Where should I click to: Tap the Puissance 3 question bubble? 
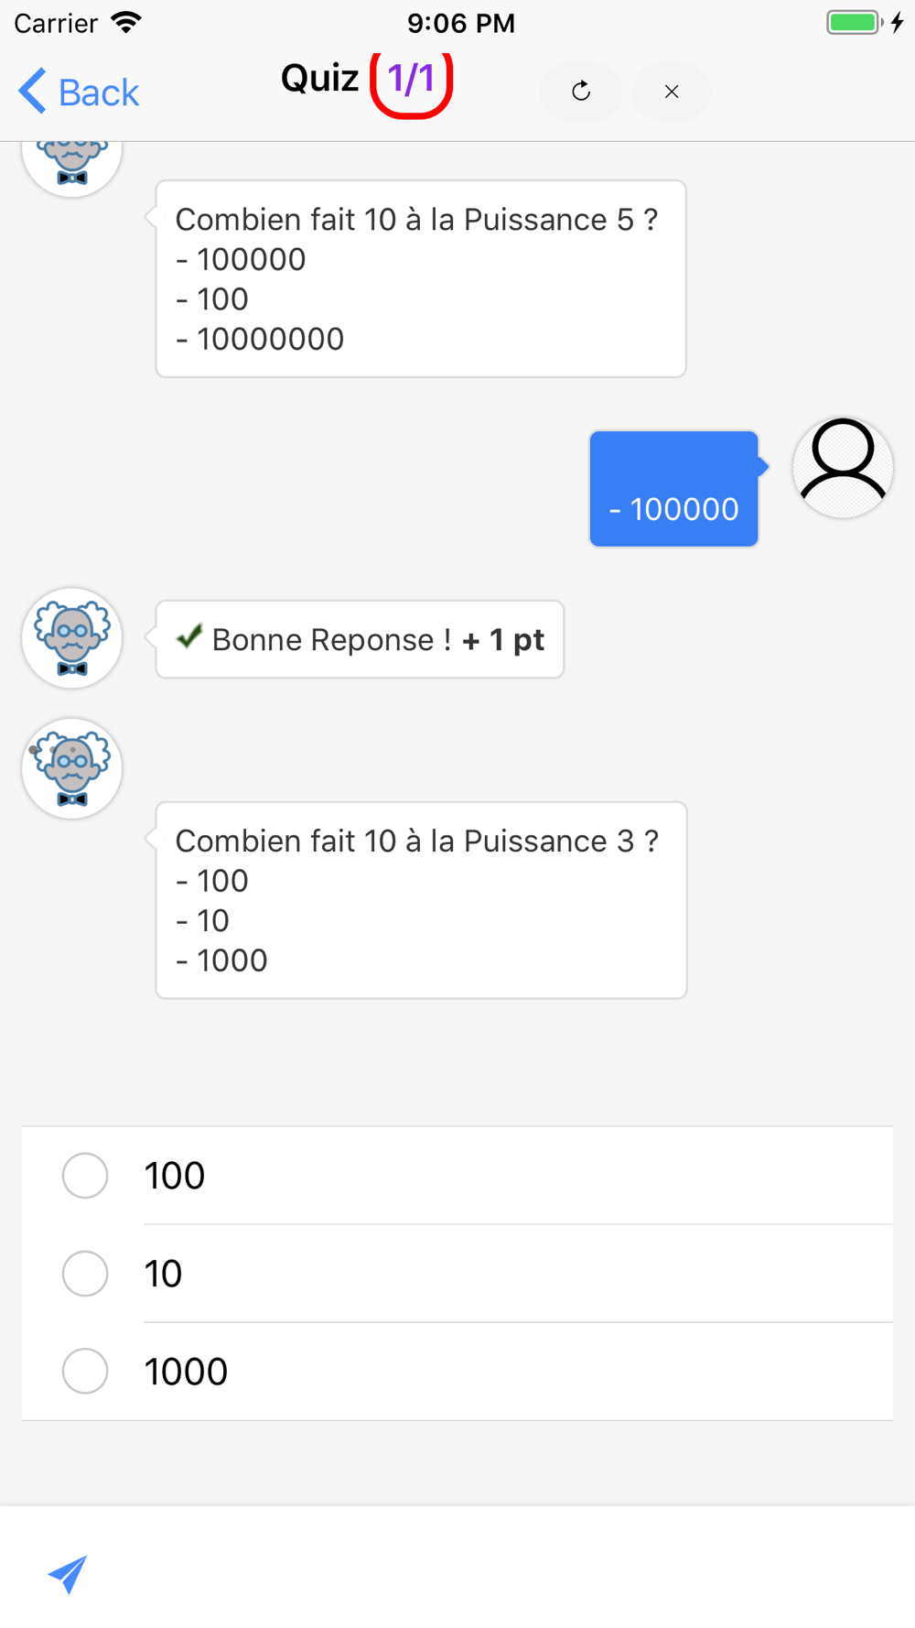pos(421,900)
